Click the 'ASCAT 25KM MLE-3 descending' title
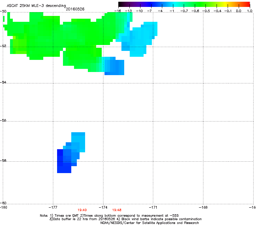This screenshot has width=256, height=225. [x=36, y=6]
